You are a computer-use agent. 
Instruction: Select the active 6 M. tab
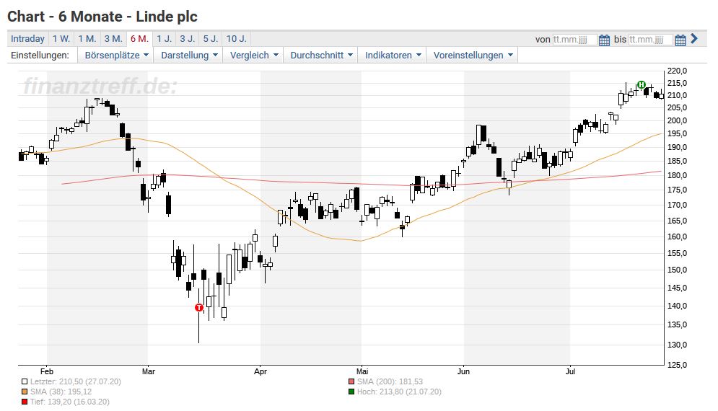(139, 39)
